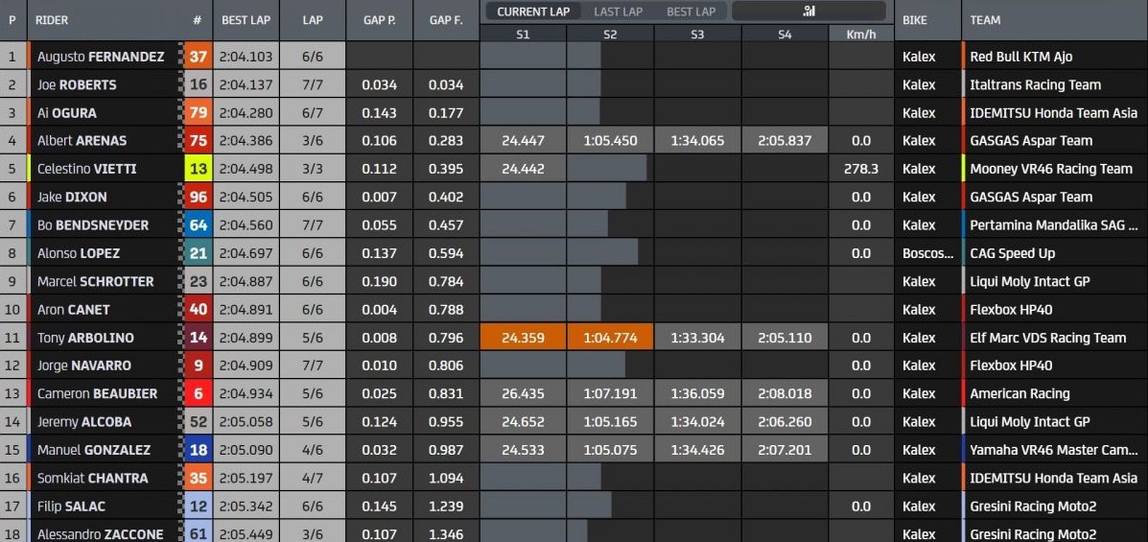Click number badge 79 for Ai Ogura
Viewport: 1148px width, 542px height.
[x=199, y=113]
